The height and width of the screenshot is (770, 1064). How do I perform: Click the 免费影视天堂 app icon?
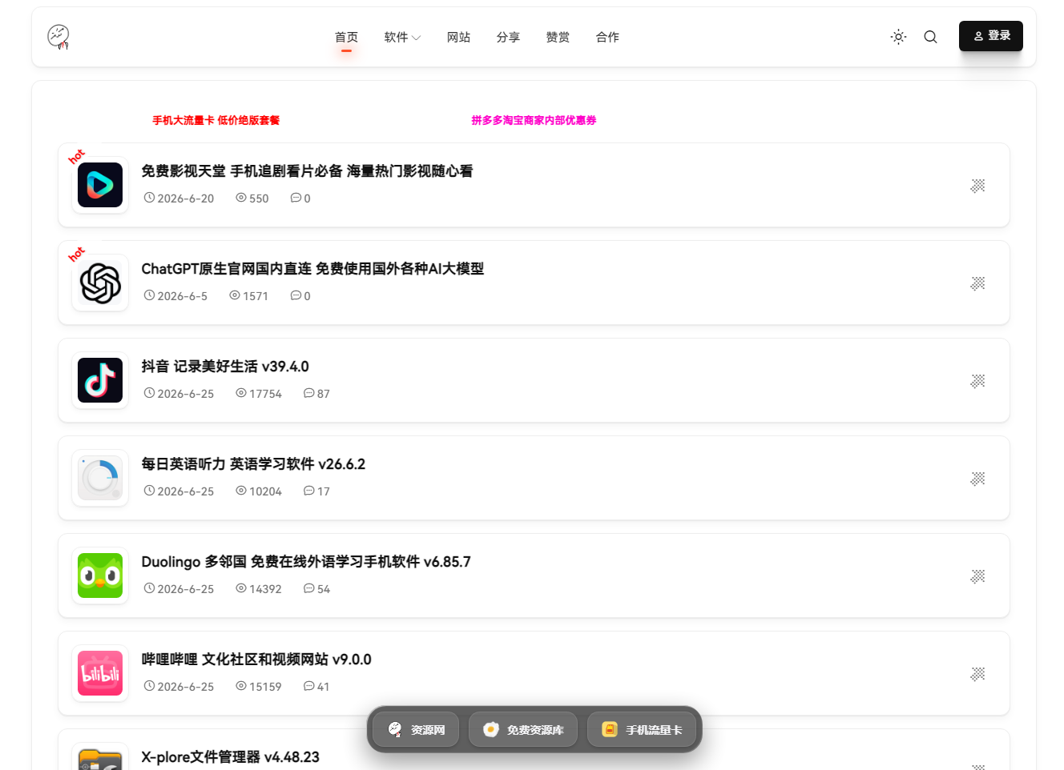click(x=100, y=185)
